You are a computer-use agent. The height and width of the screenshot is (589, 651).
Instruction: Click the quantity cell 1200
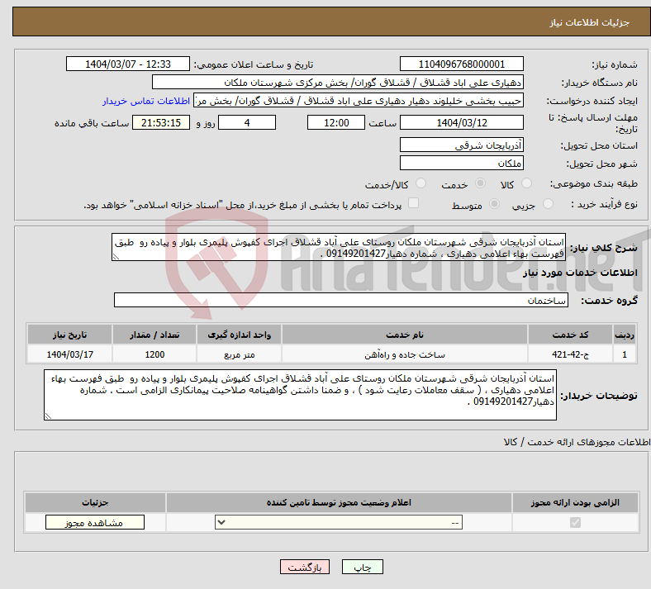(x=154, y=354)
